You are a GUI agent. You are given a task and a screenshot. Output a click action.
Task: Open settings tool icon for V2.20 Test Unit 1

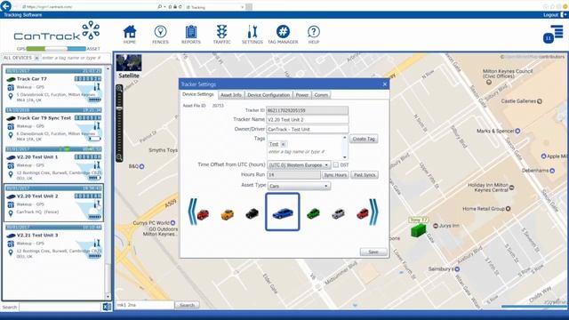click(97, 165)
